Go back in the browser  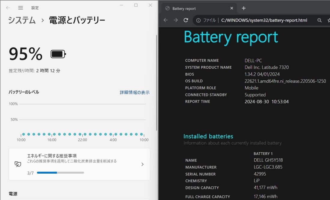click(165, 20)
